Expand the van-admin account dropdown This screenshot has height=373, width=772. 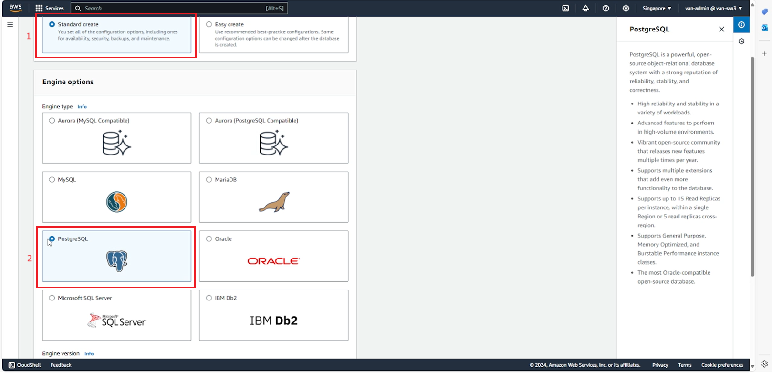[x=713, y=8]
